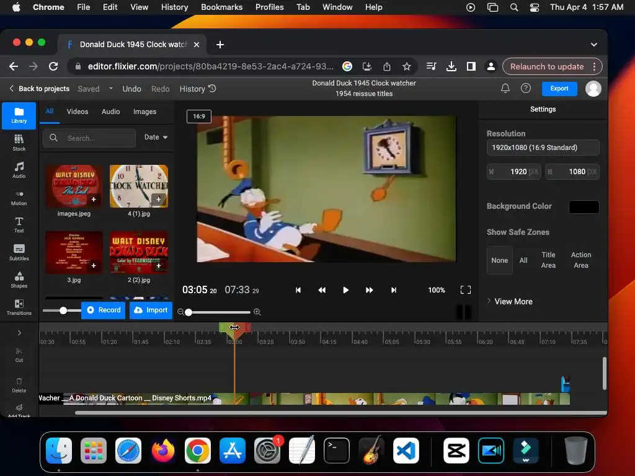Click Relaunch to update button

click(x=547, y=66)
